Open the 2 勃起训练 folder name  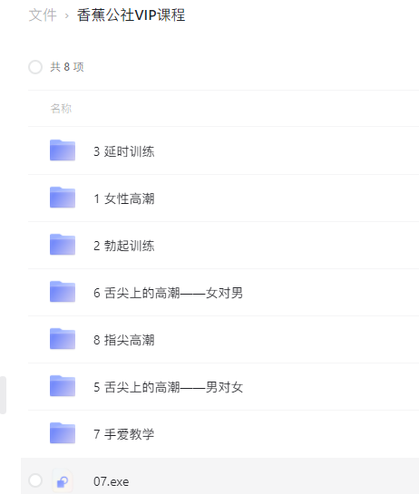pos(124,246)
